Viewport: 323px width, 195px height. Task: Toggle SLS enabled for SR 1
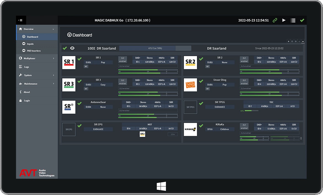(x=122, y=60)
